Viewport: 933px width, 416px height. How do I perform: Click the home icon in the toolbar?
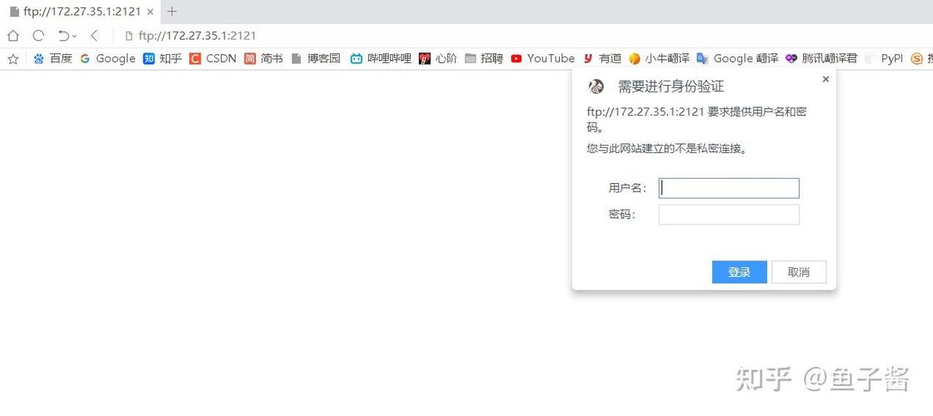point(12,36)
